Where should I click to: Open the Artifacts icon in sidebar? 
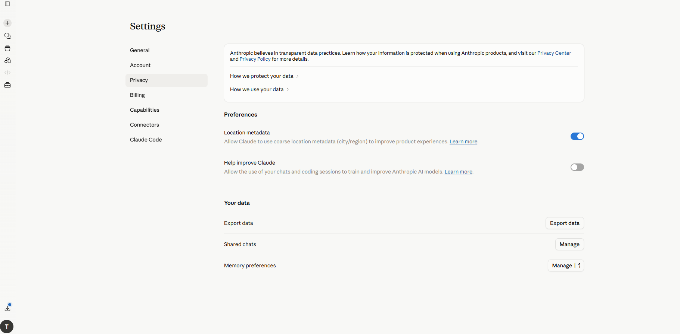(x=7, y=60)
